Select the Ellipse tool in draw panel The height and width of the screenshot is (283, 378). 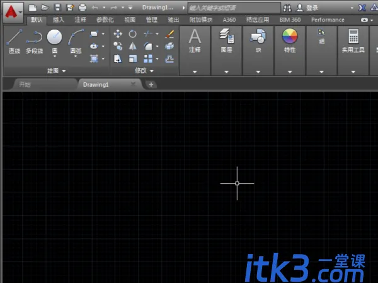tap(94, 46)
